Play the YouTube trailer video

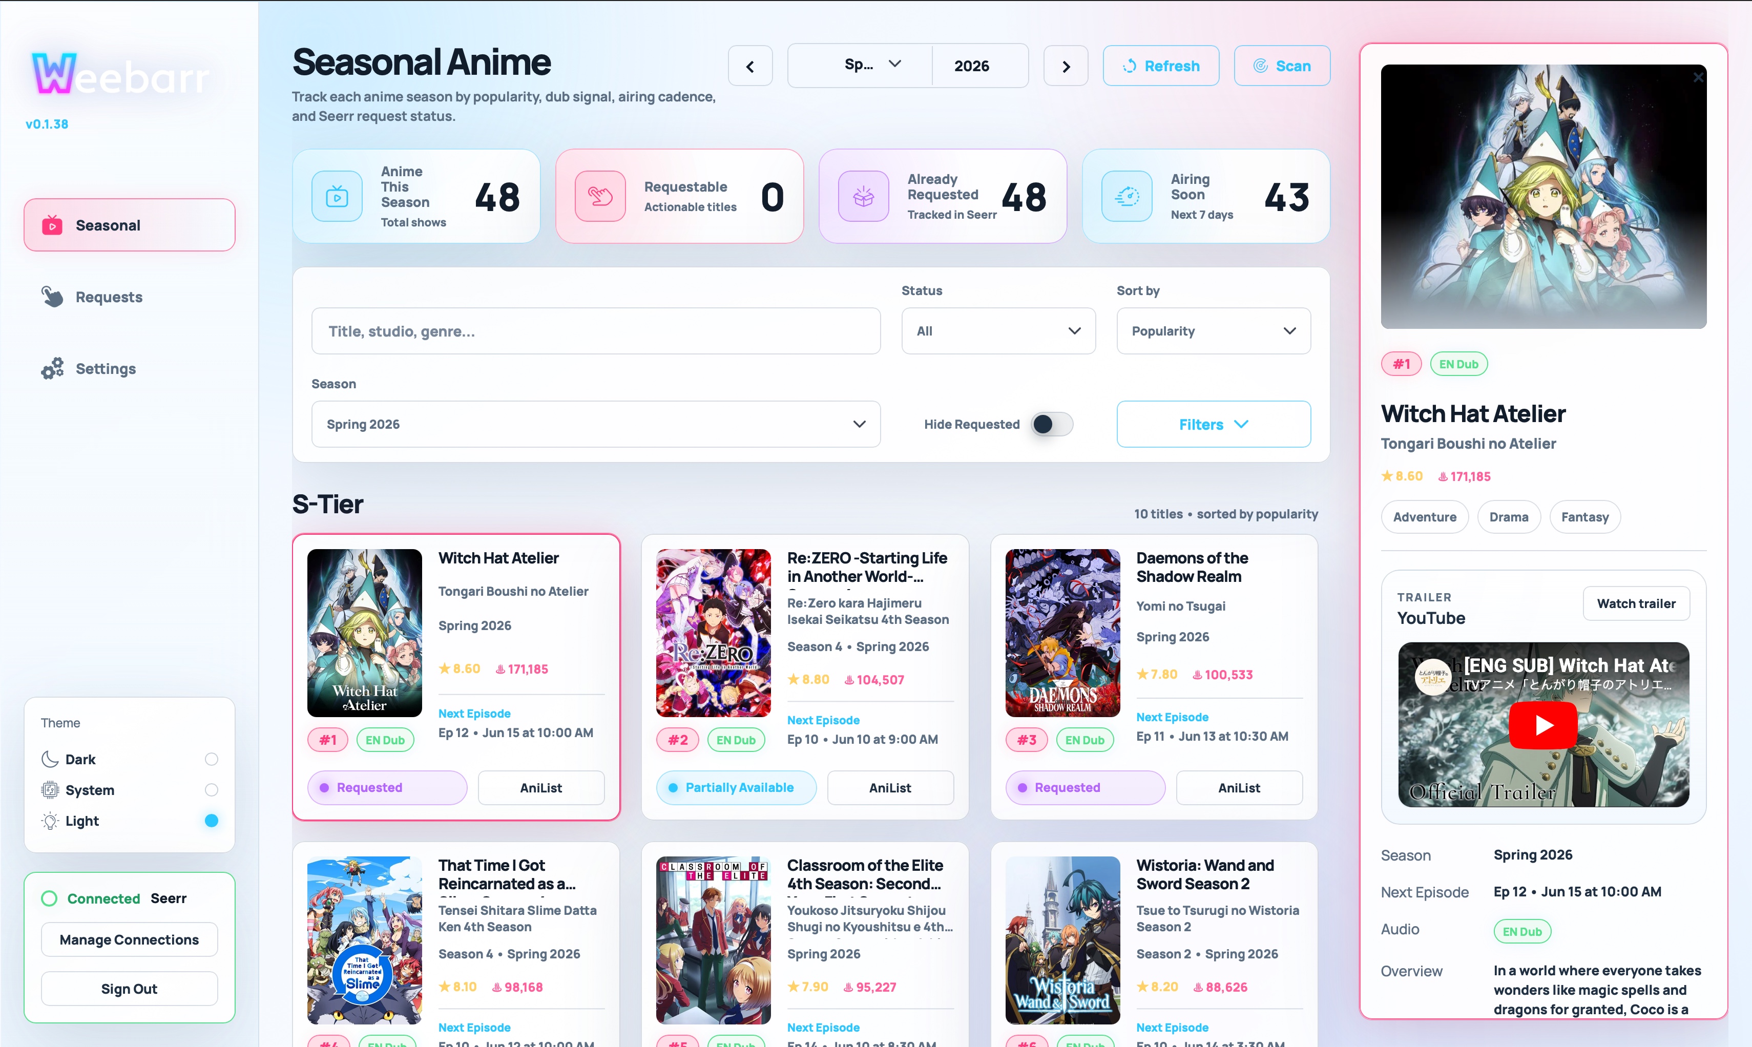click(x=1543, y=725)
